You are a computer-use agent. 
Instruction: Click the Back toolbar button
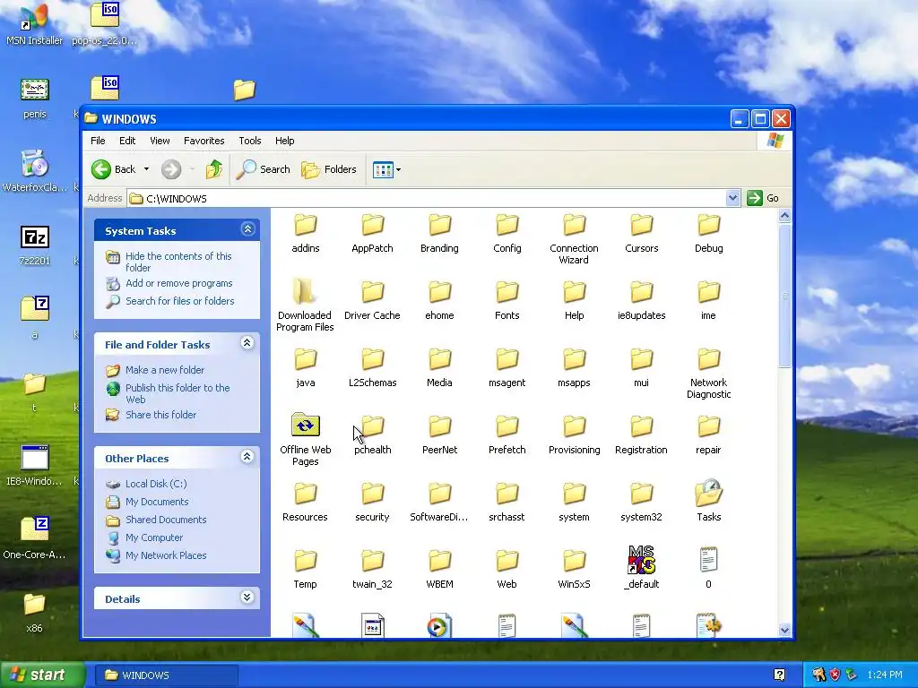click(x=114, y=169)
